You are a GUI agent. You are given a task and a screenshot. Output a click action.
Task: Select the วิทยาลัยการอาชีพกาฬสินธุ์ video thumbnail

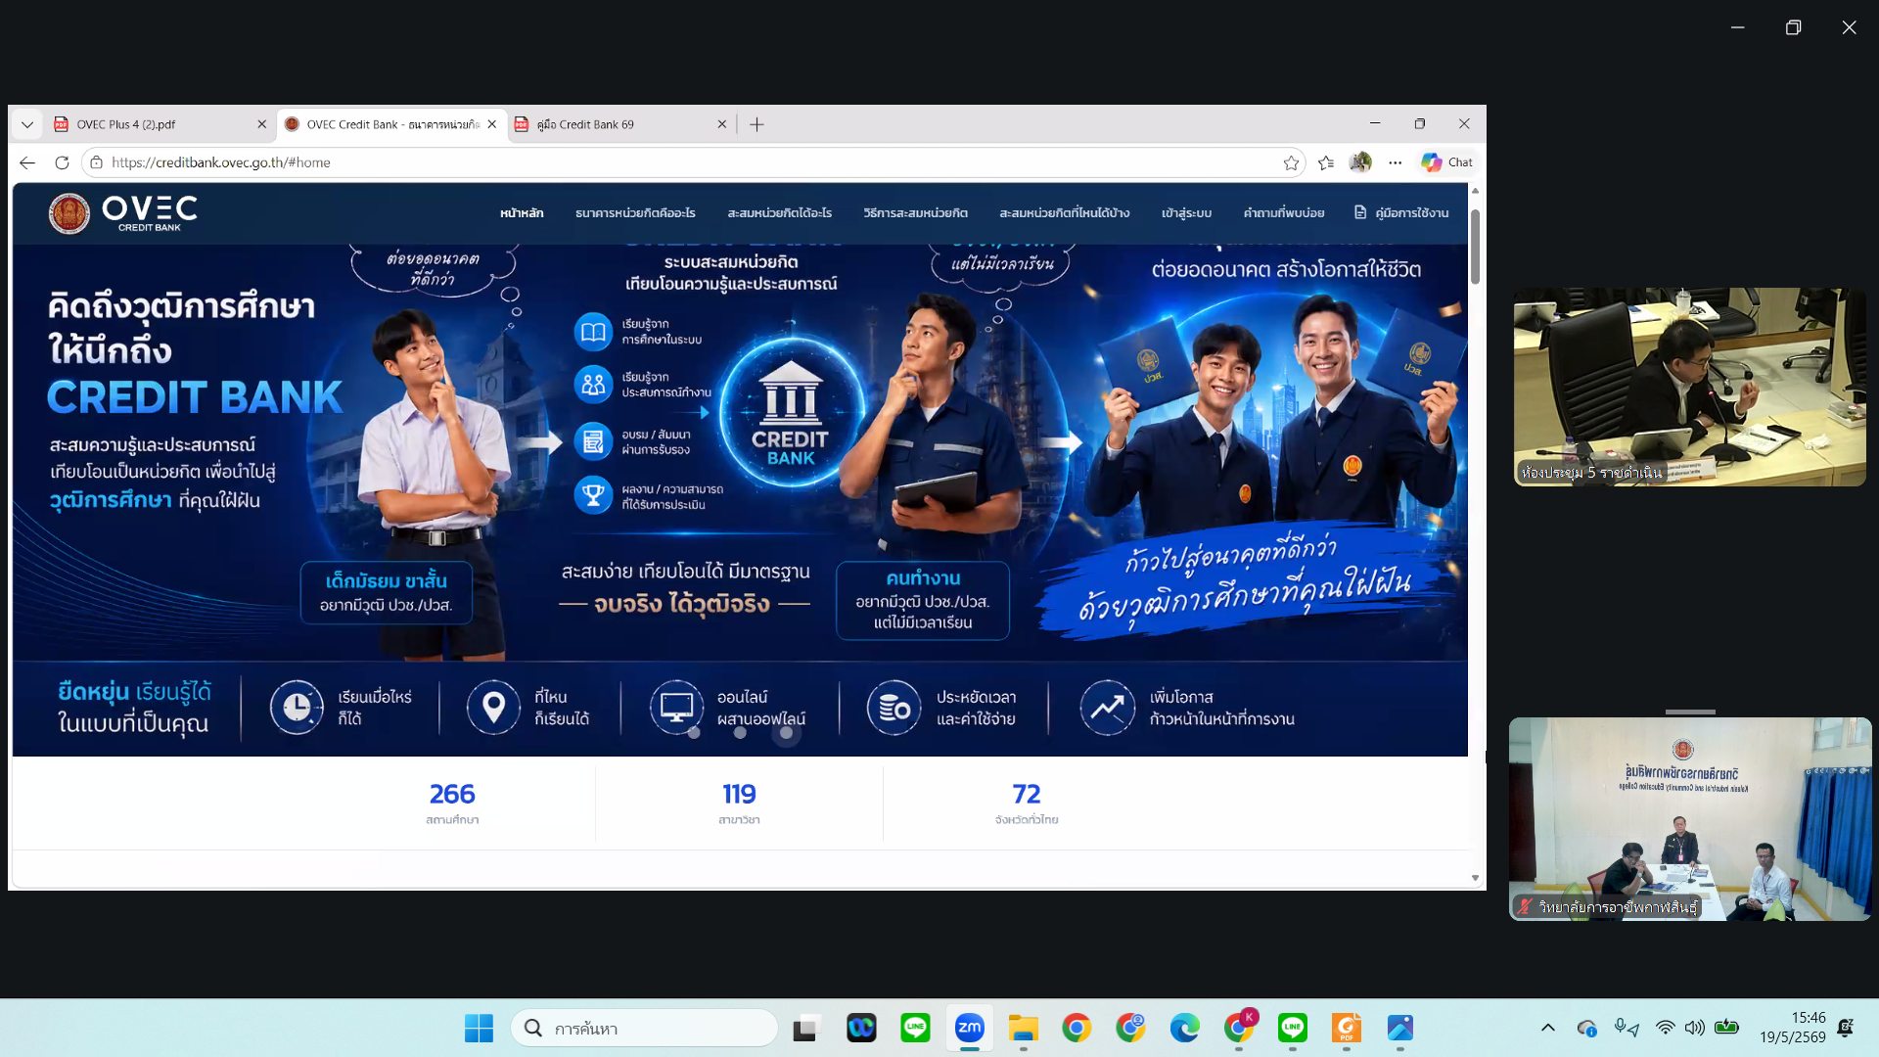point(1690,819)
